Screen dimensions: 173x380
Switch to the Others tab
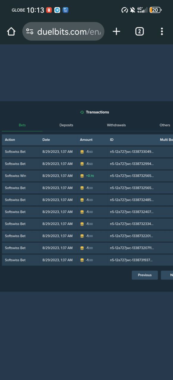(x=165, y=125)
